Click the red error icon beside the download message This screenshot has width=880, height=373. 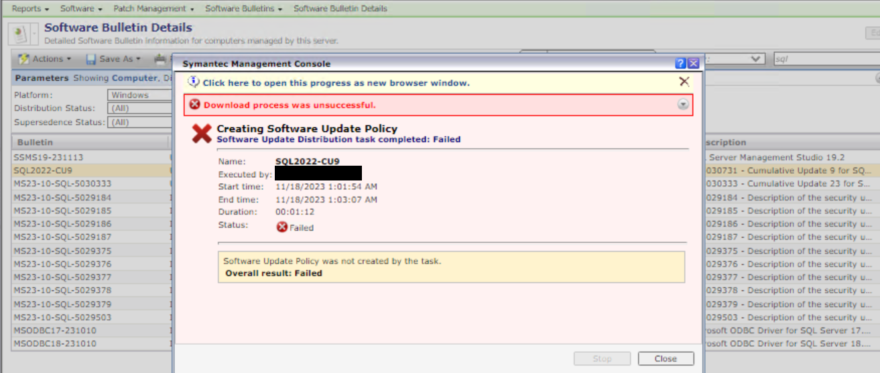(195, 105)
